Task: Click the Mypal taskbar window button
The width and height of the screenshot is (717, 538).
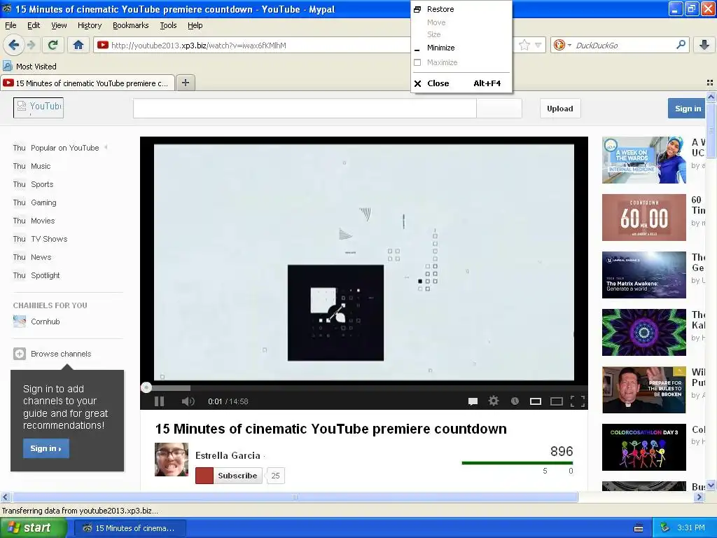Action: [130, 528]
